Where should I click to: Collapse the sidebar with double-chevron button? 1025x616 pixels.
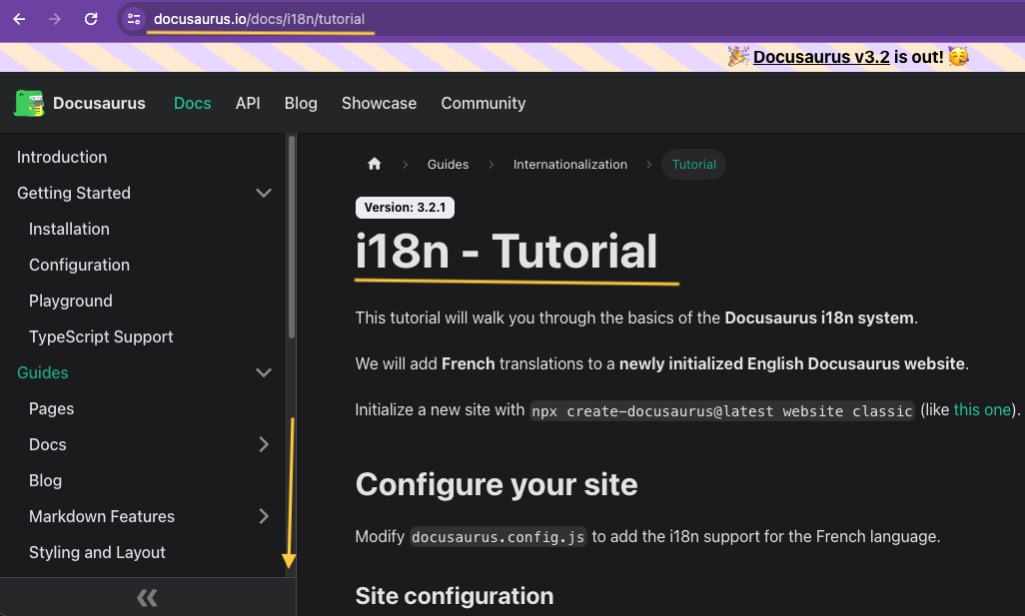(147, 597)
